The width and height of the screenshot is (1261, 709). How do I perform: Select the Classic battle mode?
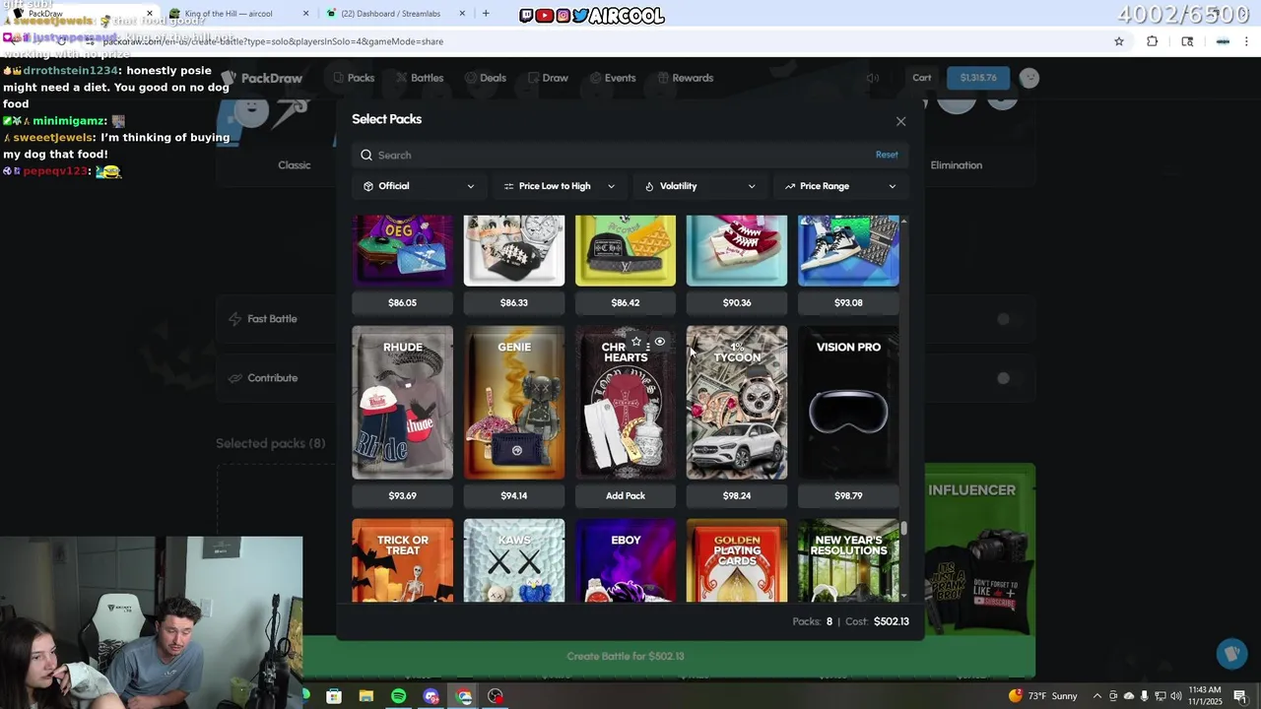294,164
